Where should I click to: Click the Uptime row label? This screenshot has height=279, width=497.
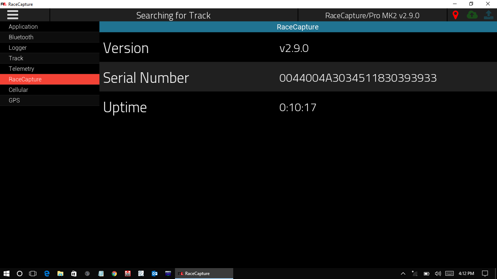click(x=125, y=108)
